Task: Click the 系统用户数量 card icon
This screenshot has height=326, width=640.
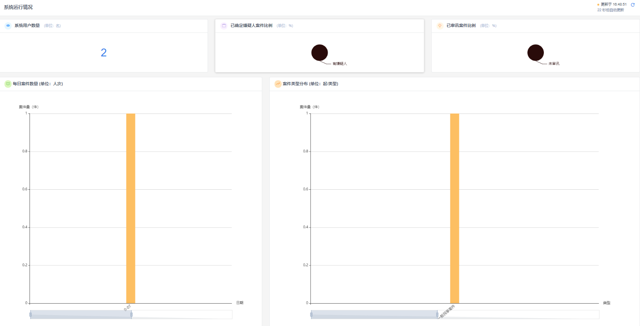Action: click(x=8, y=26)
